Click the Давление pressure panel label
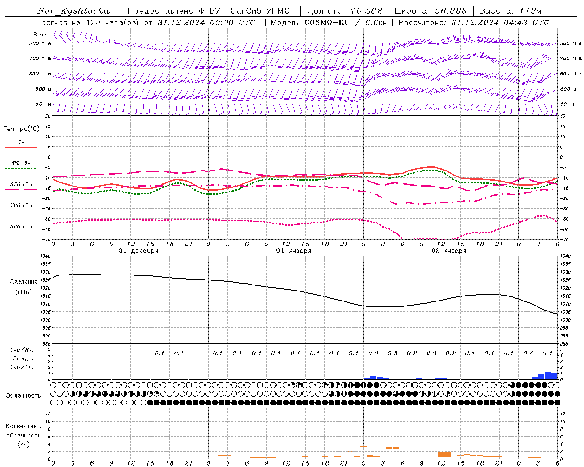The width and height of the screenshot is (584, 467). click(24, 282)
